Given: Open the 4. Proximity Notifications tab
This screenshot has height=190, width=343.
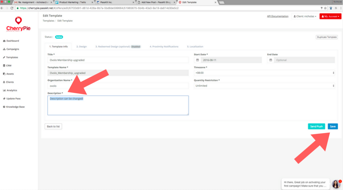Looking at the screenshot, I should click(164, 46).
